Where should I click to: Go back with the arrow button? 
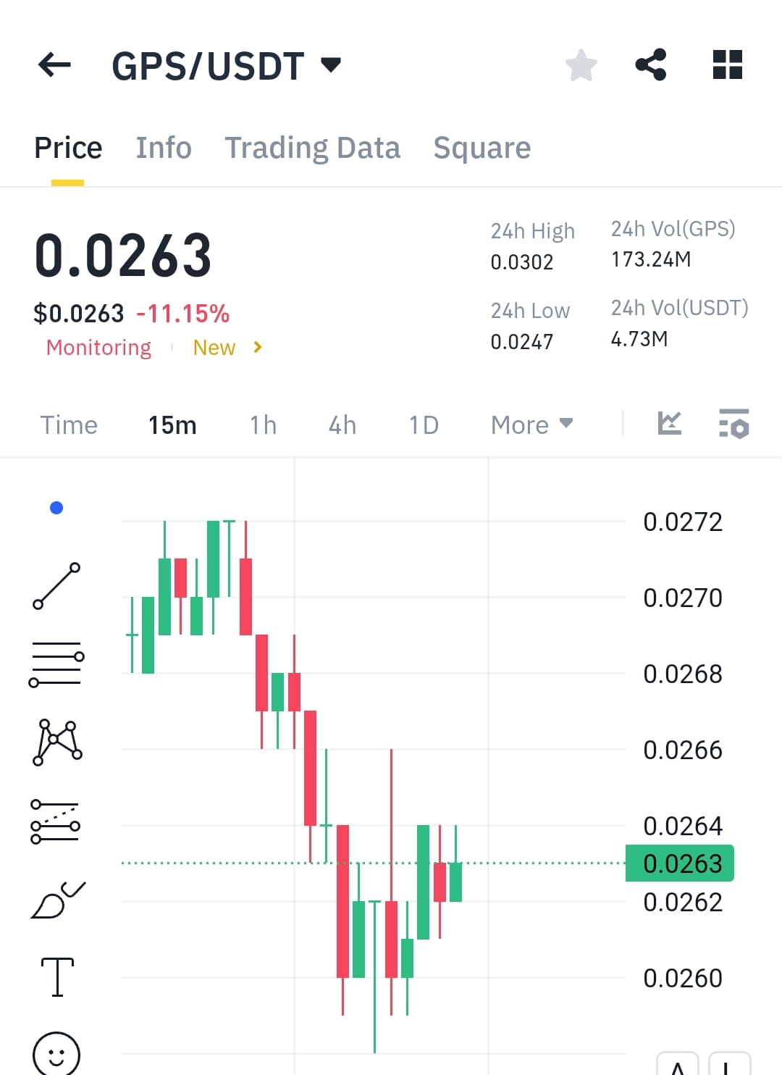[53, 64]
